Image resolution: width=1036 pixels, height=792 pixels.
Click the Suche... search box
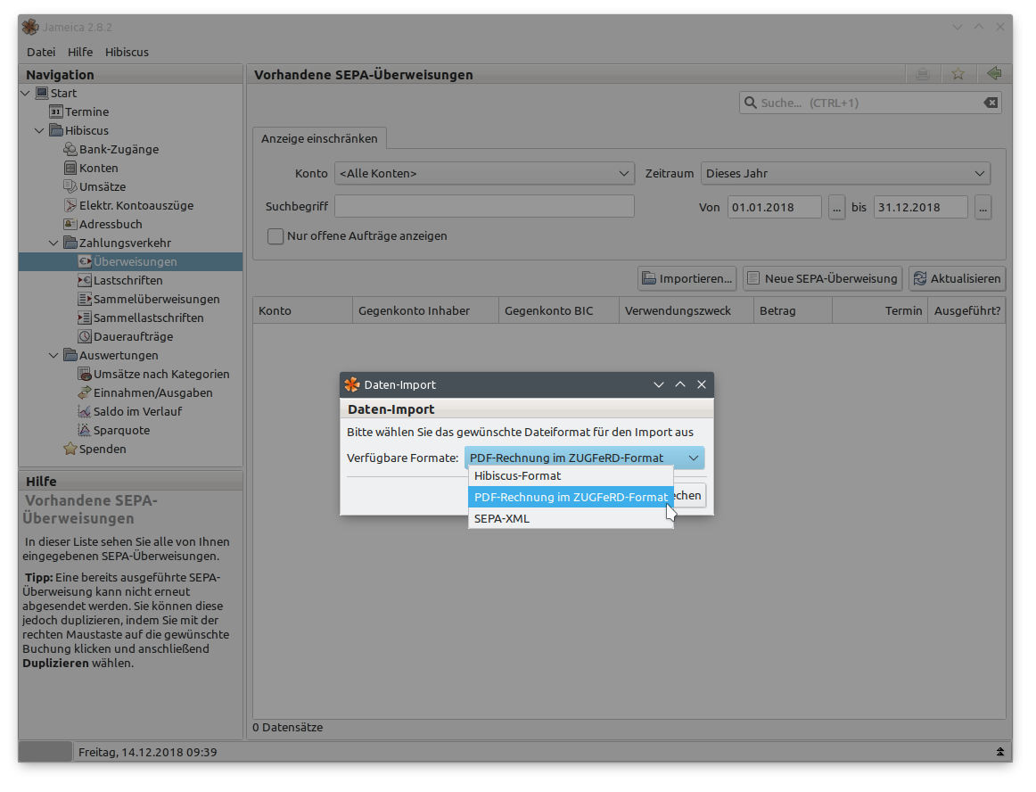870,103
